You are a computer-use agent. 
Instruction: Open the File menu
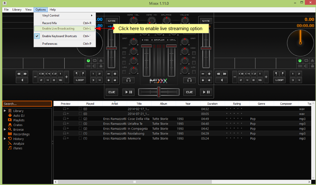coord(6,10)
